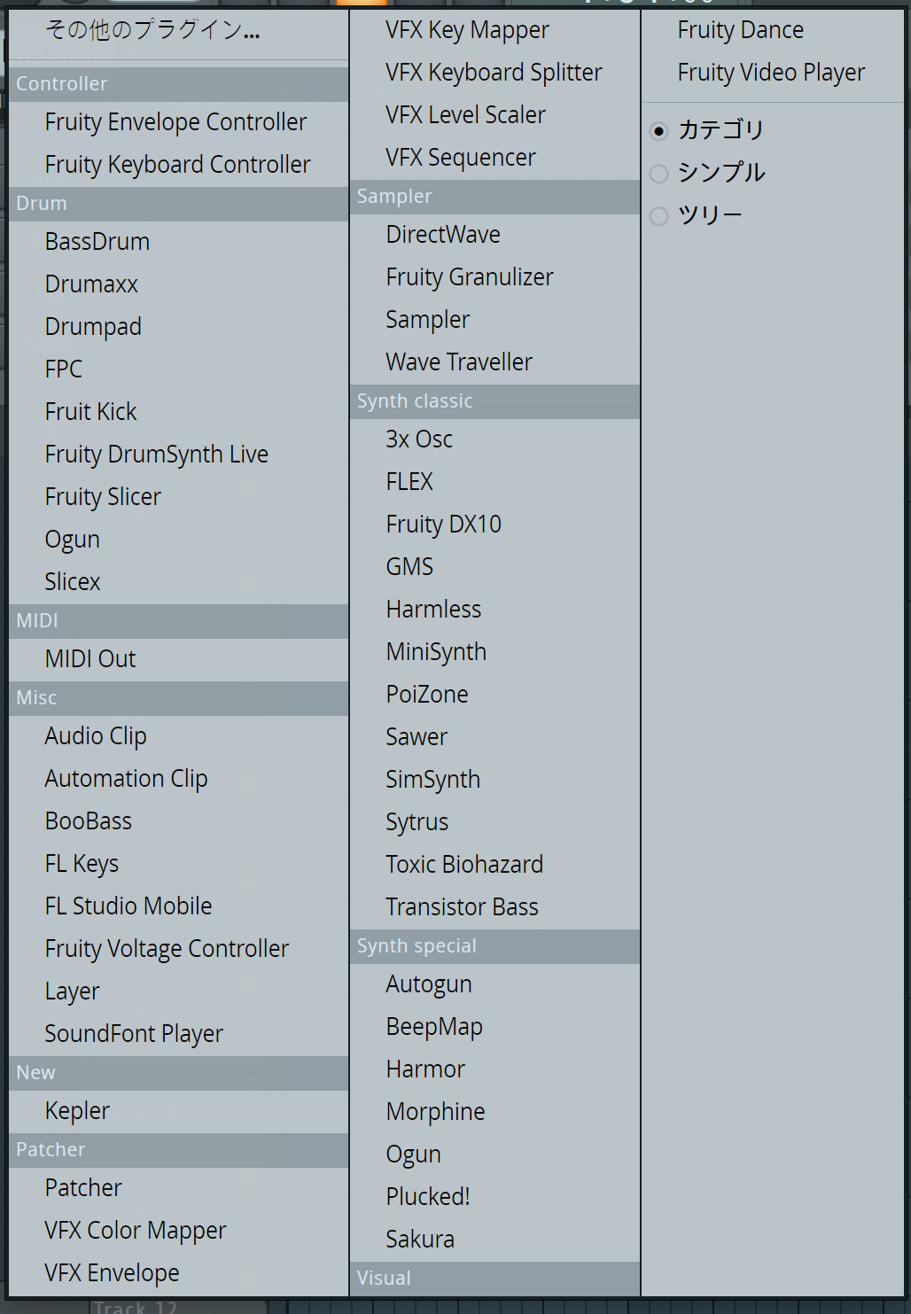911x1314 pixels.
Task: Select the FPC drum plugin
Action: coord(64,369)
